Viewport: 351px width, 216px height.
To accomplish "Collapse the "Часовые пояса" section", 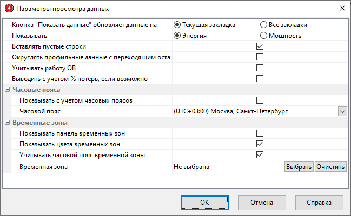I will [6, 90].
